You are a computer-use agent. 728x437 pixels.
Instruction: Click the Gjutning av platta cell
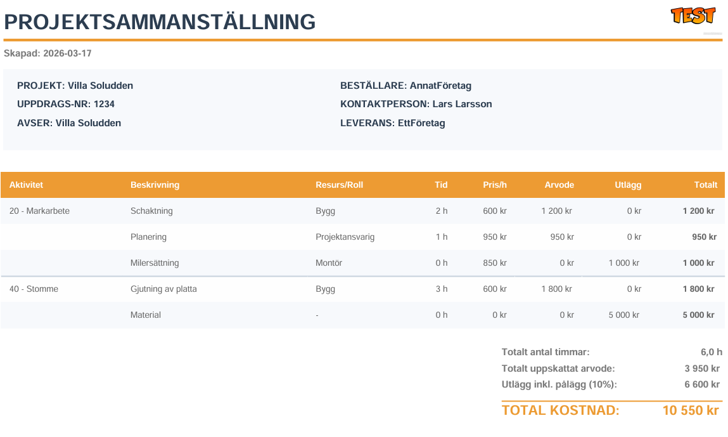[x=163, y=289]
